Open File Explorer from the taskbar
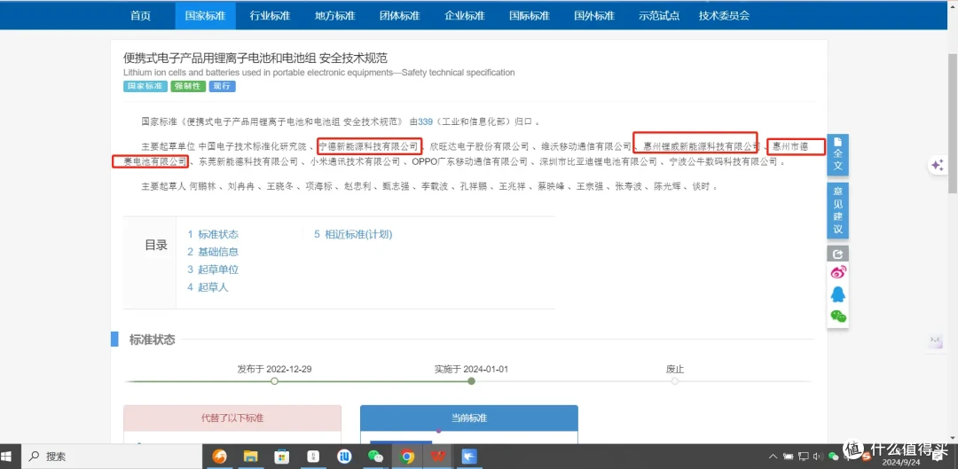The width and height of the screenshot is (958, 469). click(250, 457)
